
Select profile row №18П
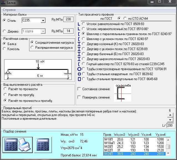point(135,139)
